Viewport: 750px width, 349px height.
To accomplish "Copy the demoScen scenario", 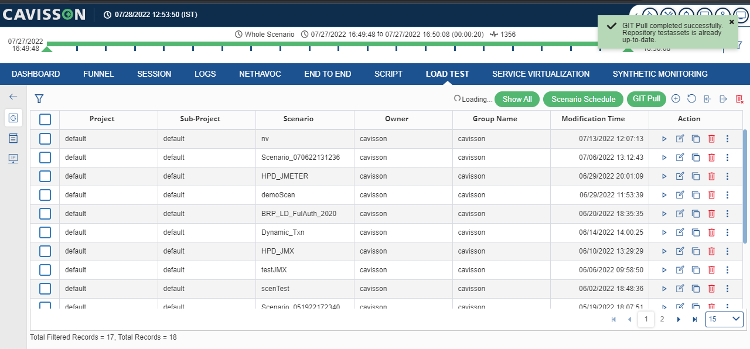I will point(696,195).
